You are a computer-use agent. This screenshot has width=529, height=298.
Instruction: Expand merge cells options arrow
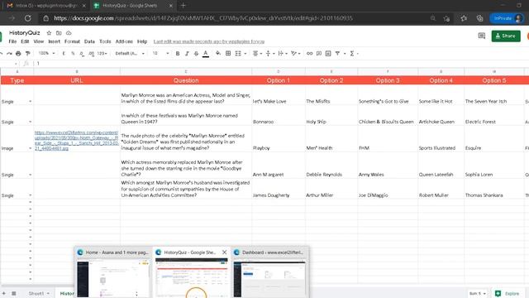(245, 53)
